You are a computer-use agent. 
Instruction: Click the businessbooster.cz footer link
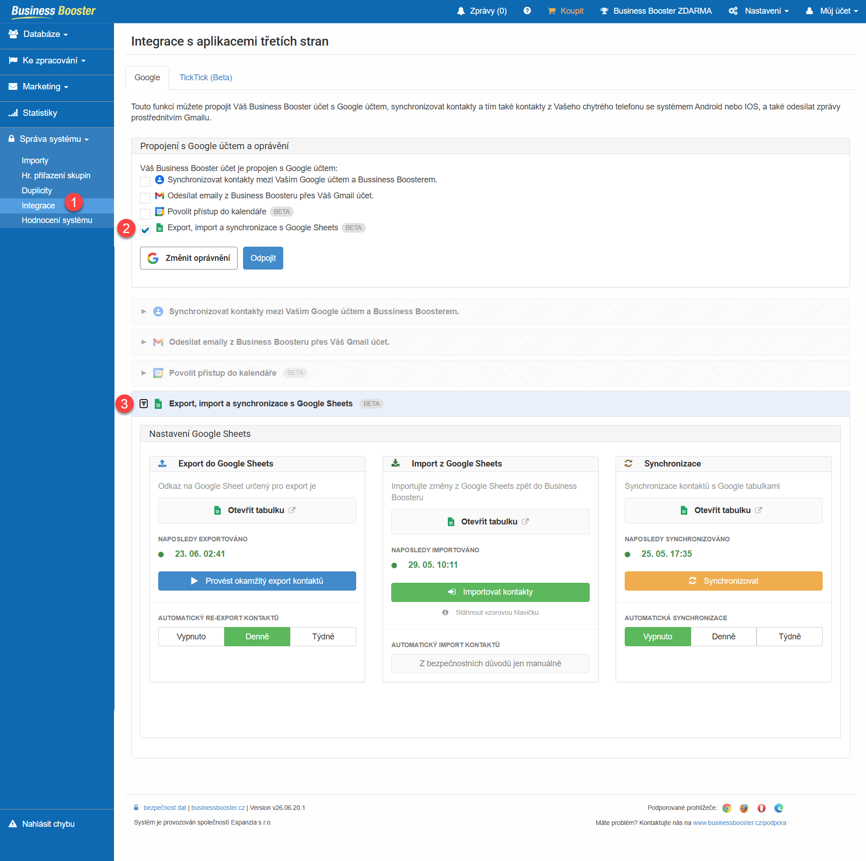[x=218, y=808]
